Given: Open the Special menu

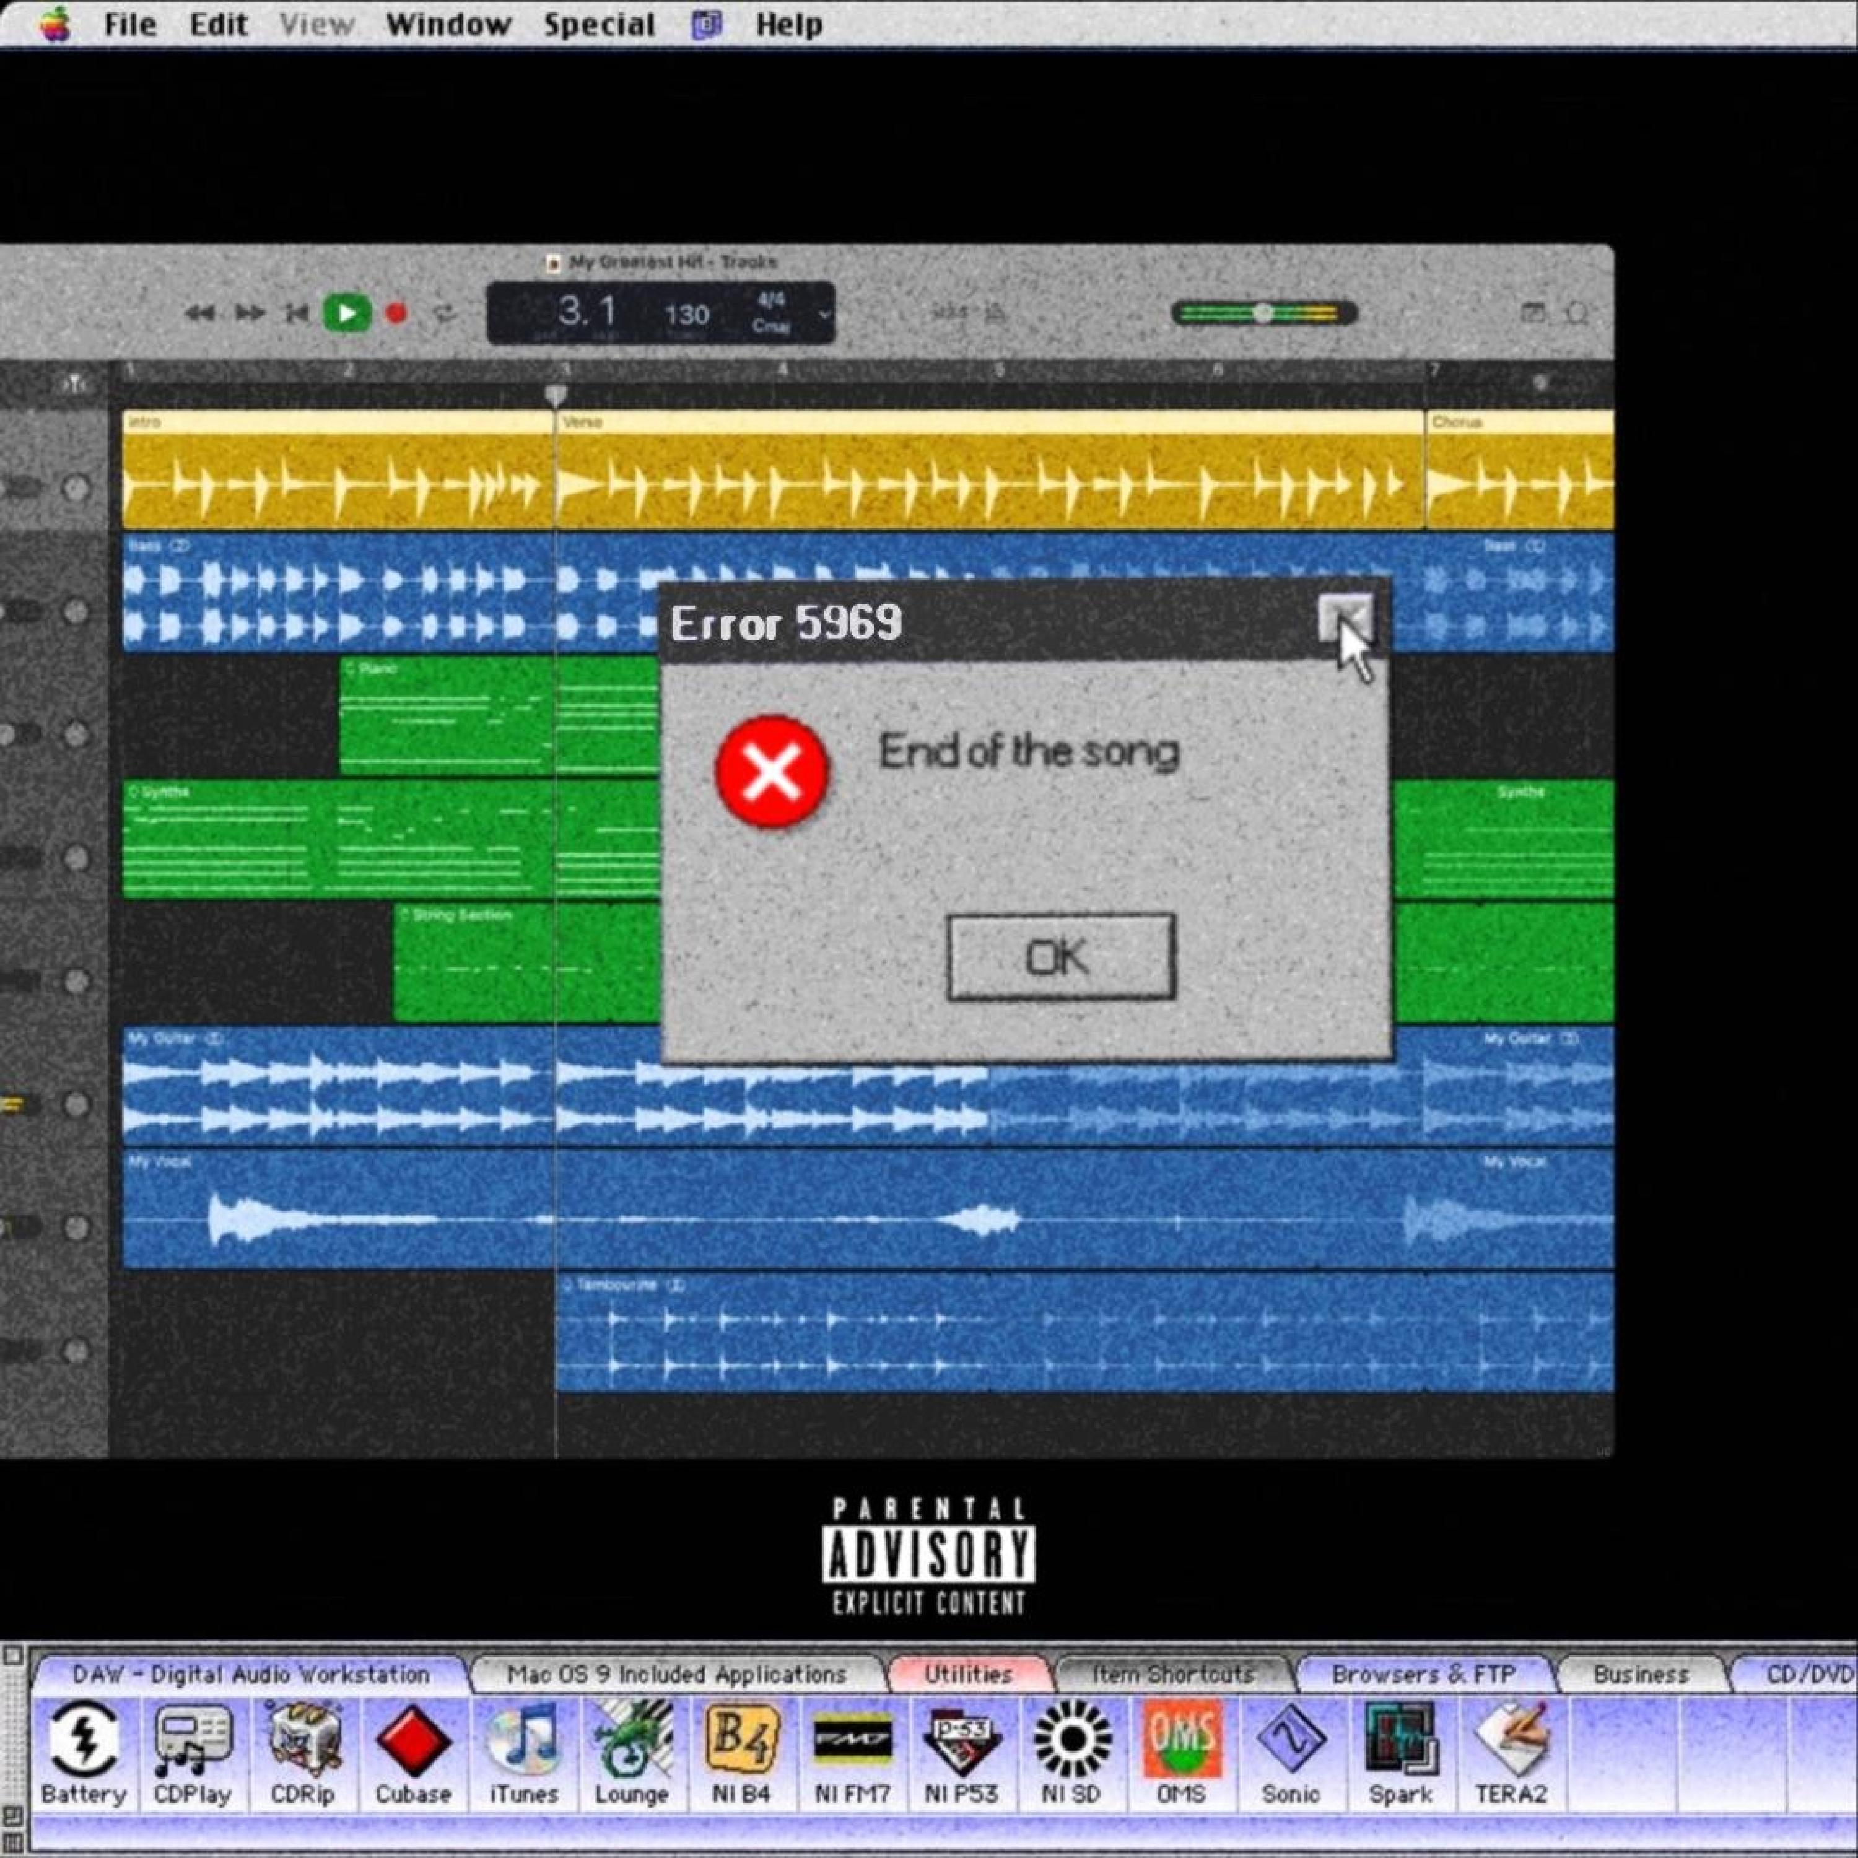Looking at the screenshot, I should [599, 24].
